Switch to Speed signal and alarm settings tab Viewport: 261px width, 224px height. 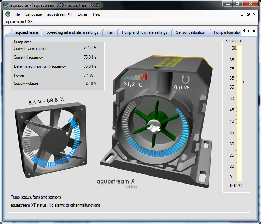pos(72,32)
